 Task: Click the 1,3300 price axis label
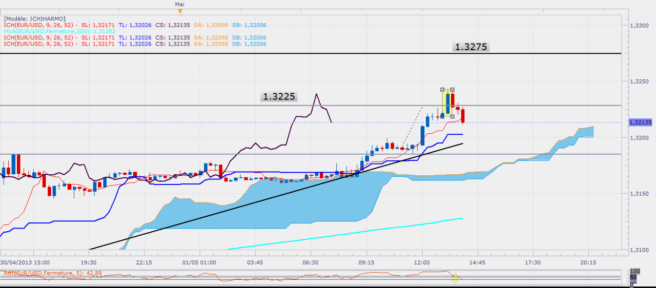pos(640,25)
